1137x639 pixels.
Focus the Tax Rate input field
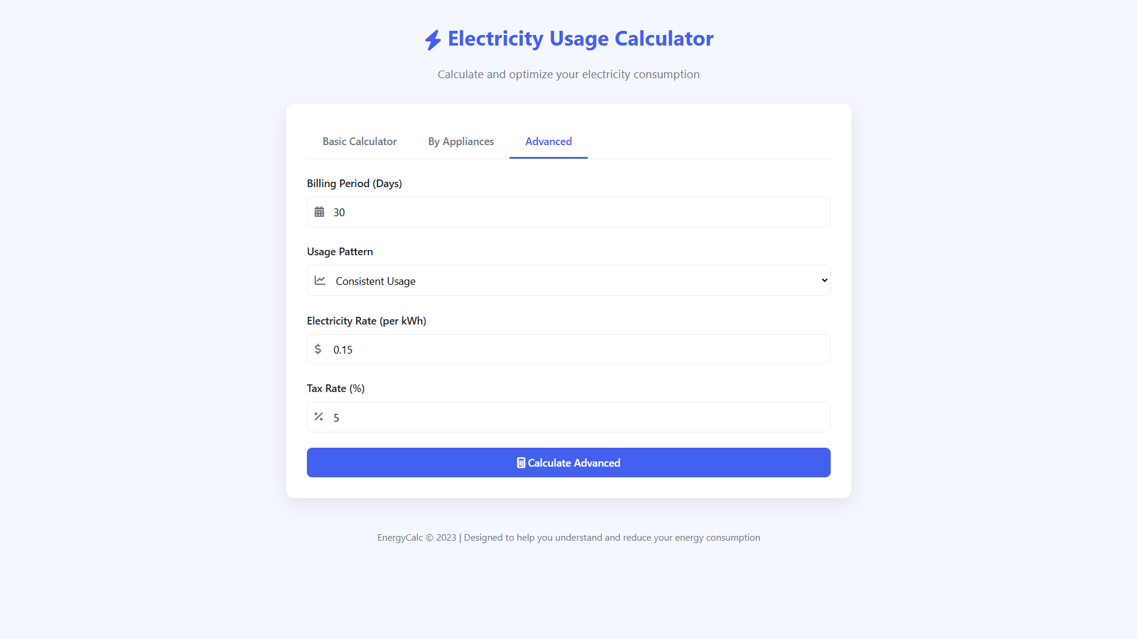[568, 417]
